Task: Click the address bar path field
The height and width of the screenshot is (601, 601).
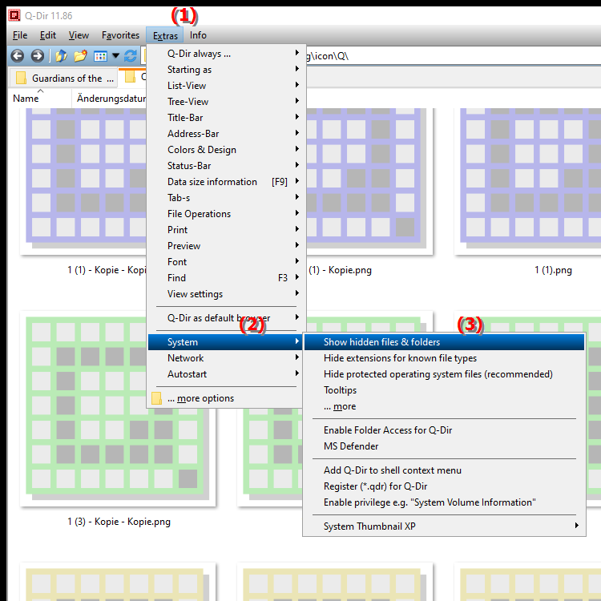Action: tap(452, 56)
